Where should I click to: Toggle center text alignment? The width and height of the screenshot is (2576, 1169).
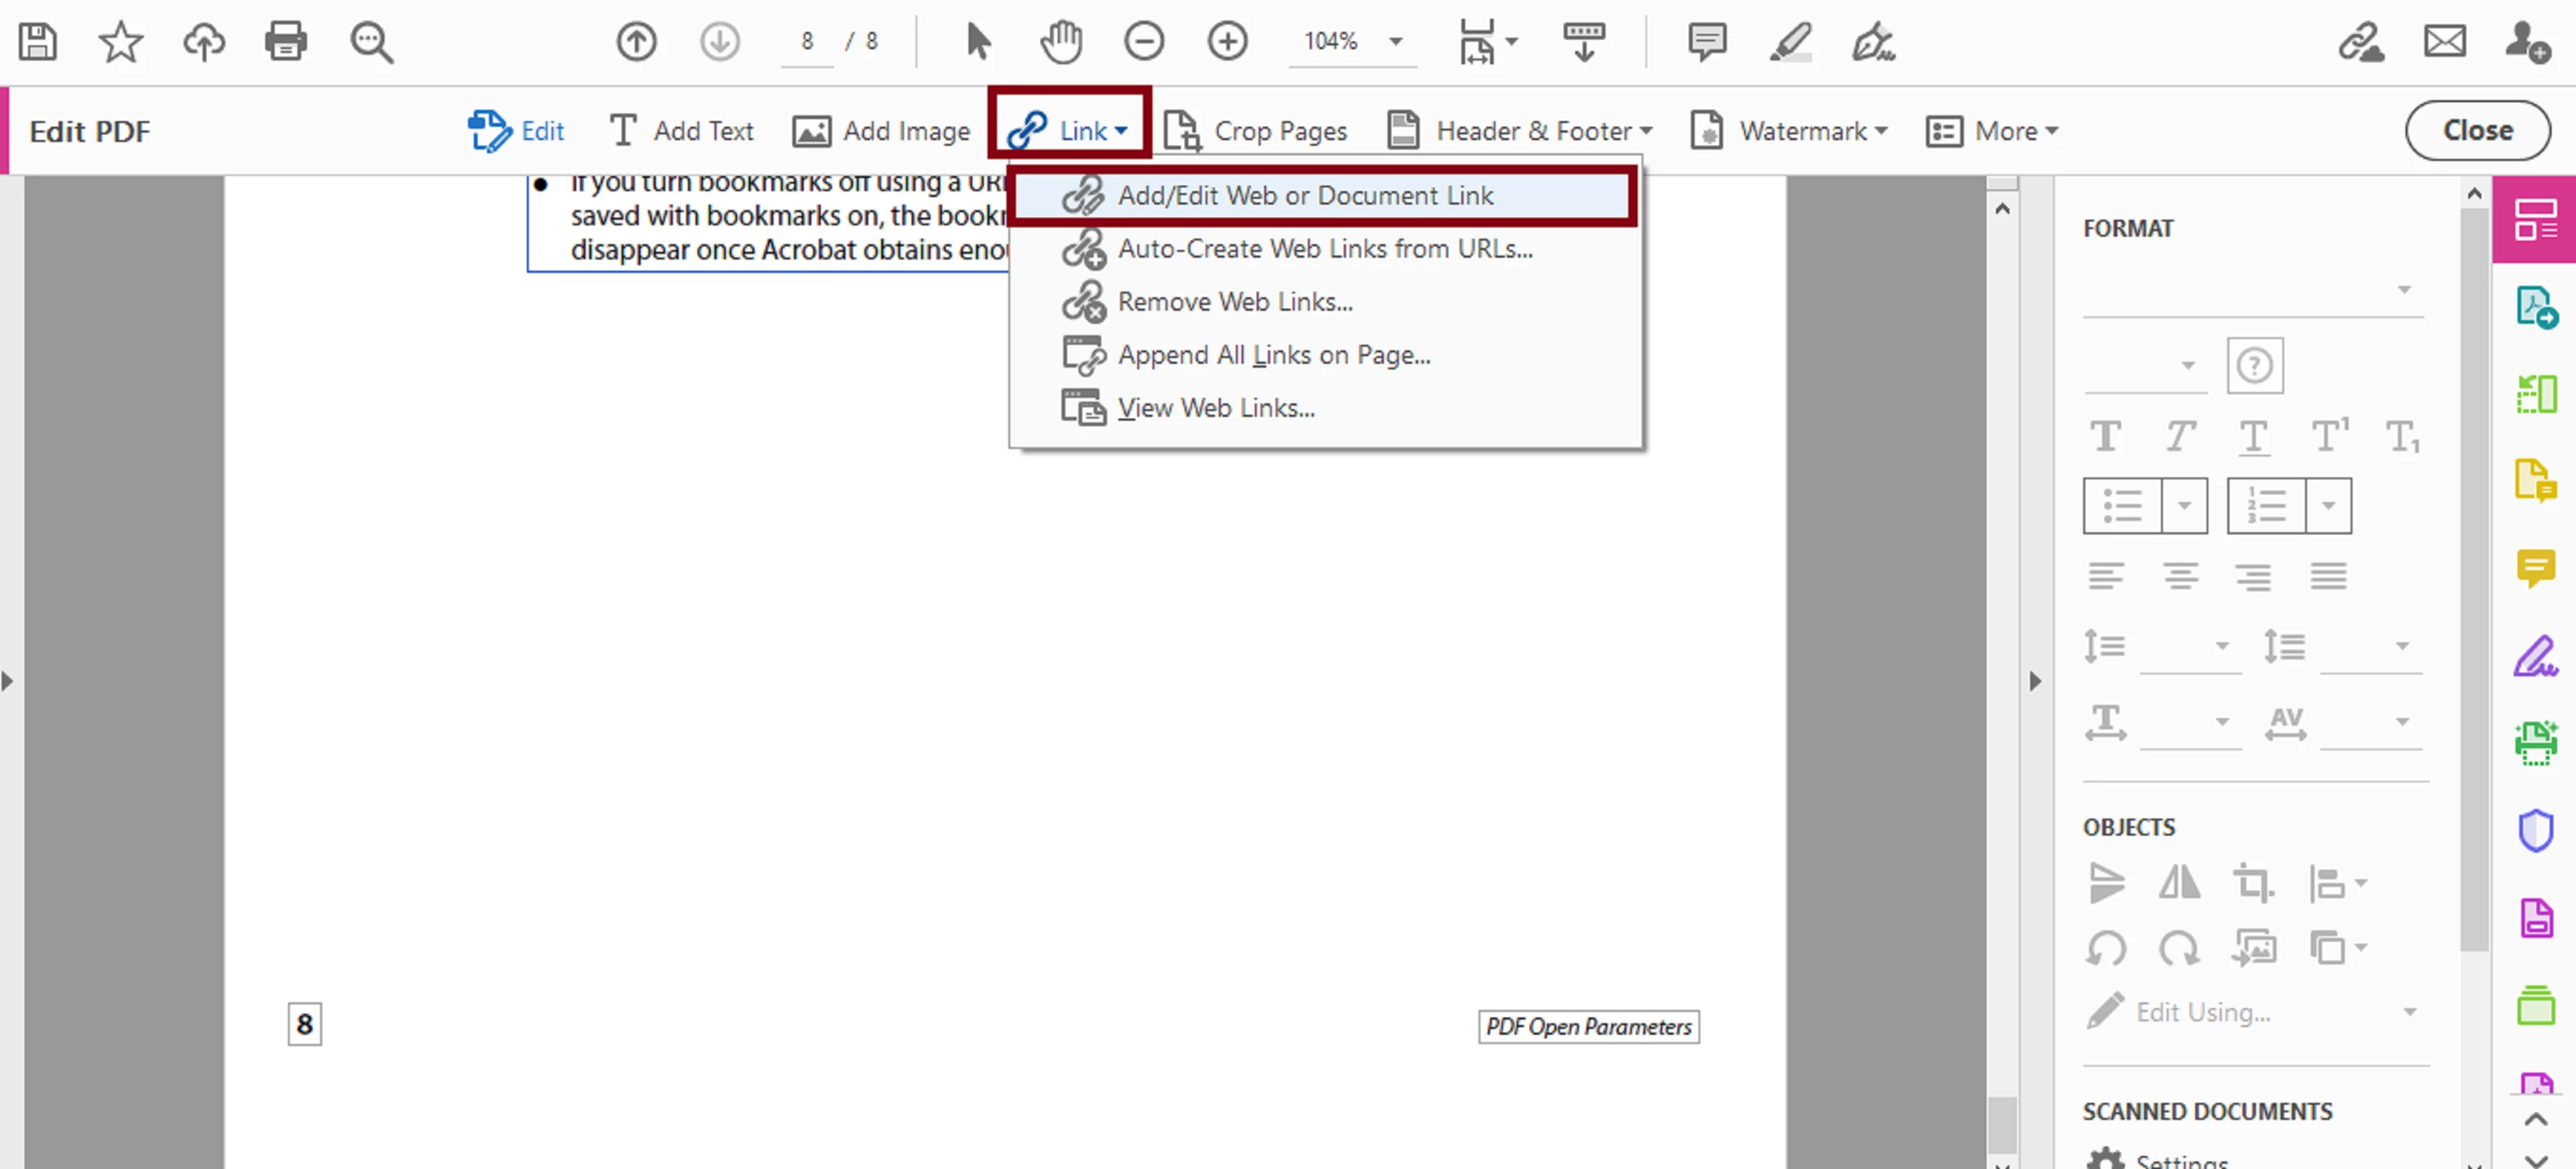point(2180,576)
